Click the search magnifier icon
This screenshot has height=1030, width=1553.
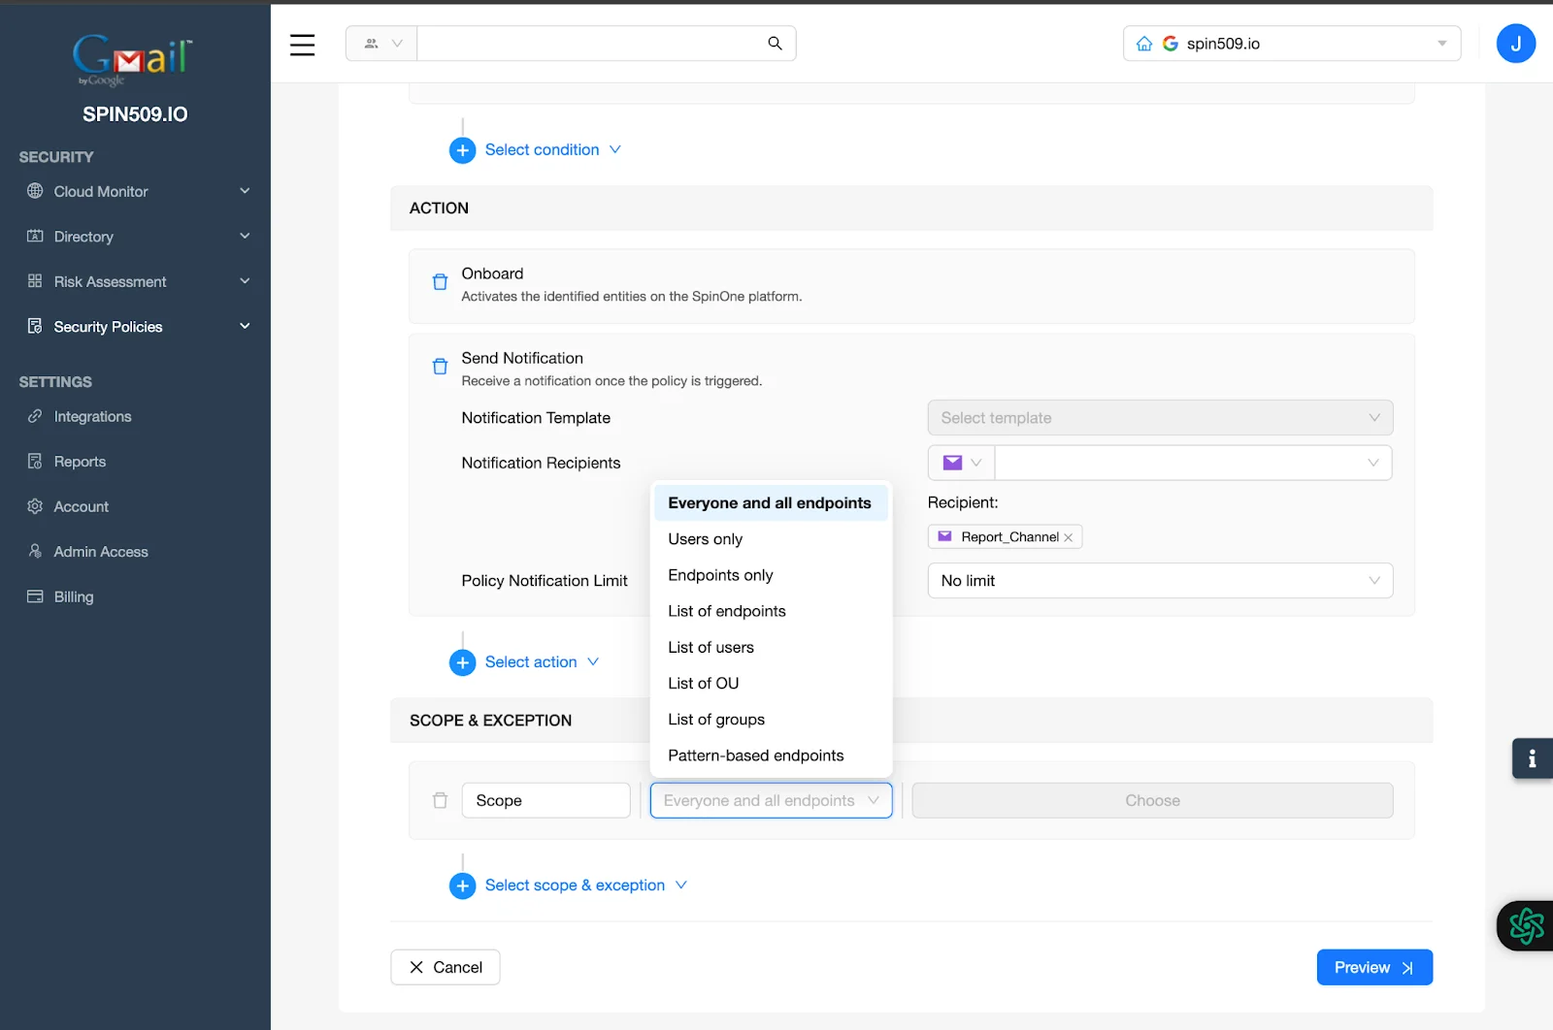click(x=775, y=44)
